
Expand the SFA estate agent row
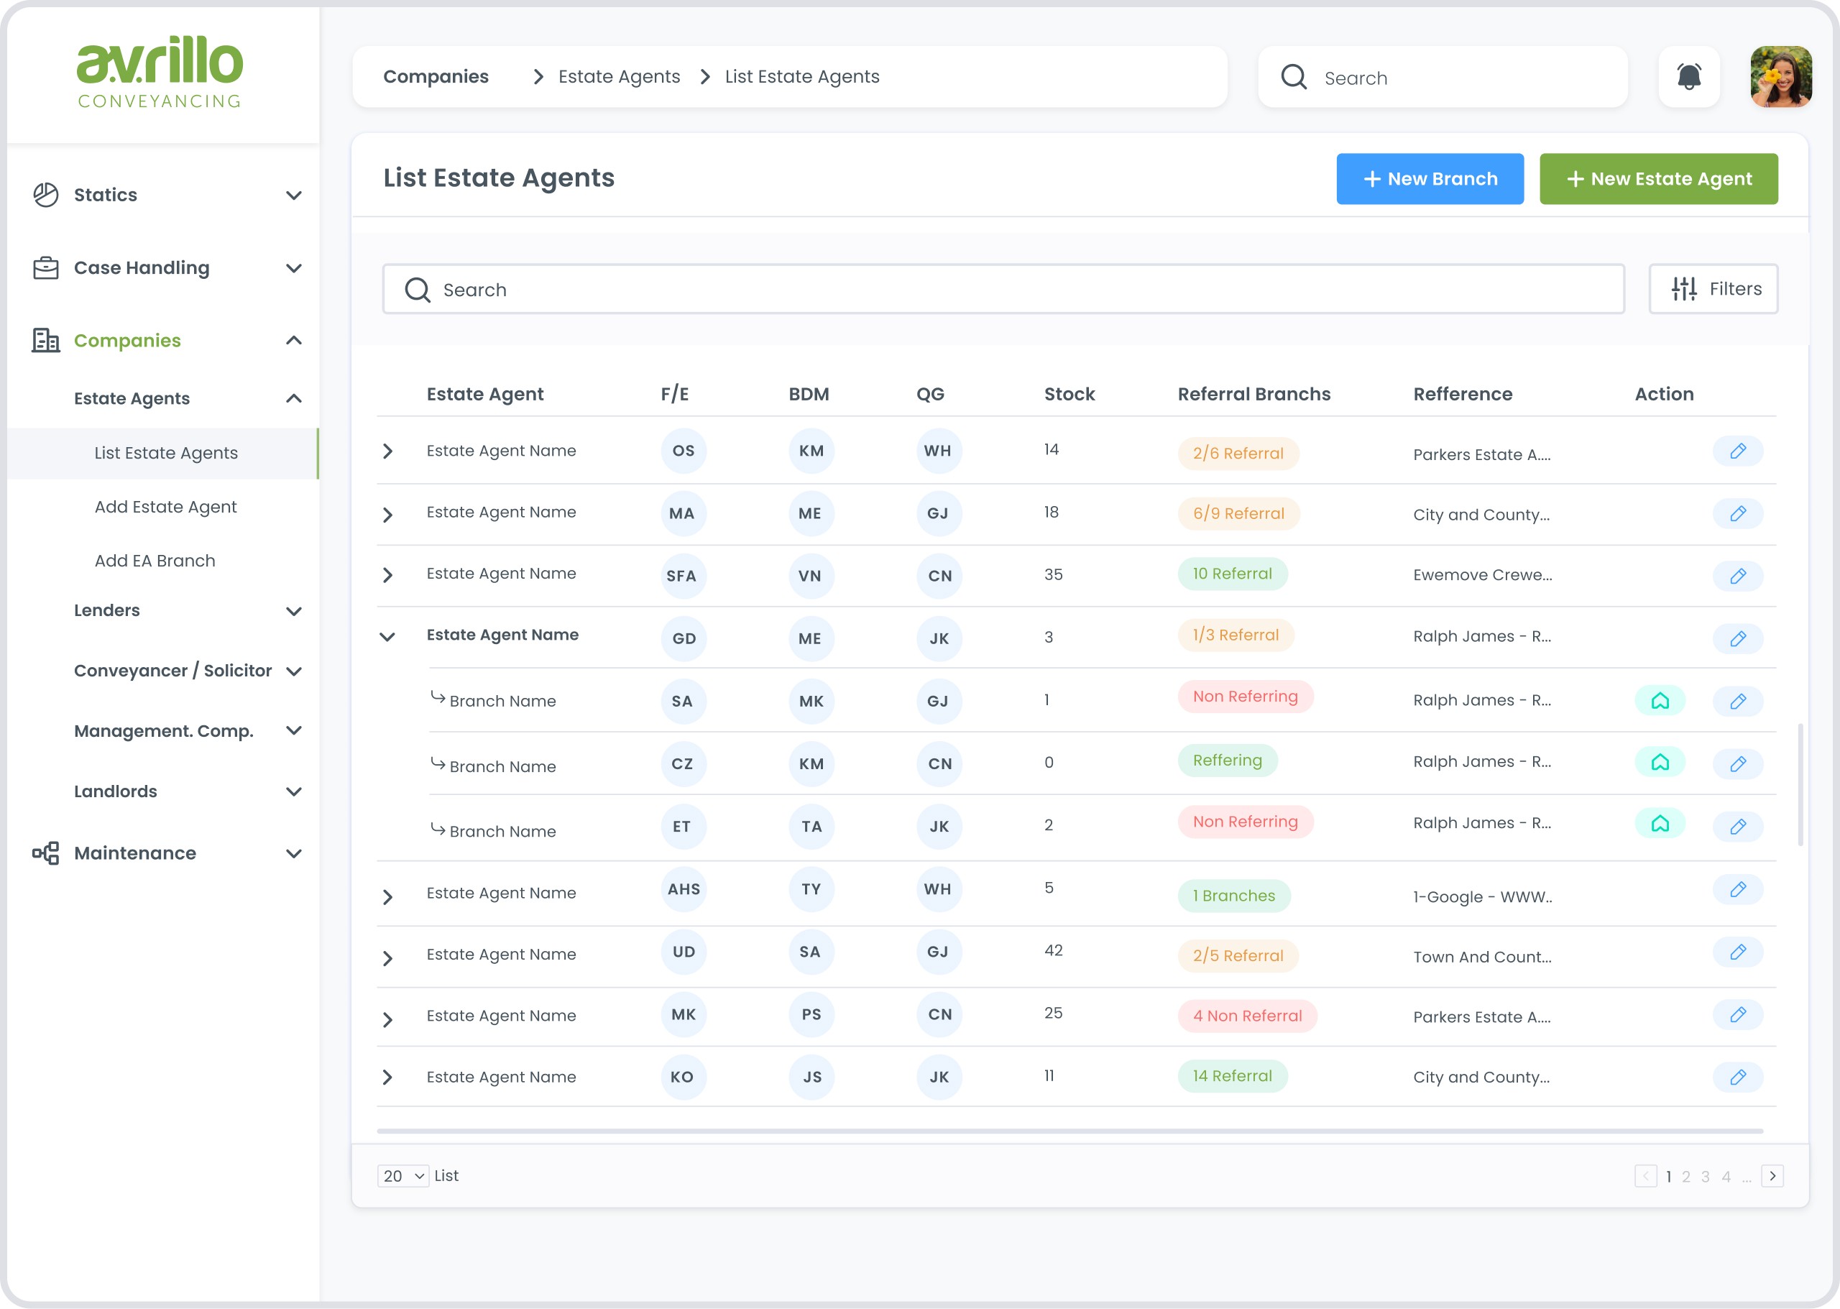pyautogui.click(x=387, y=574)
